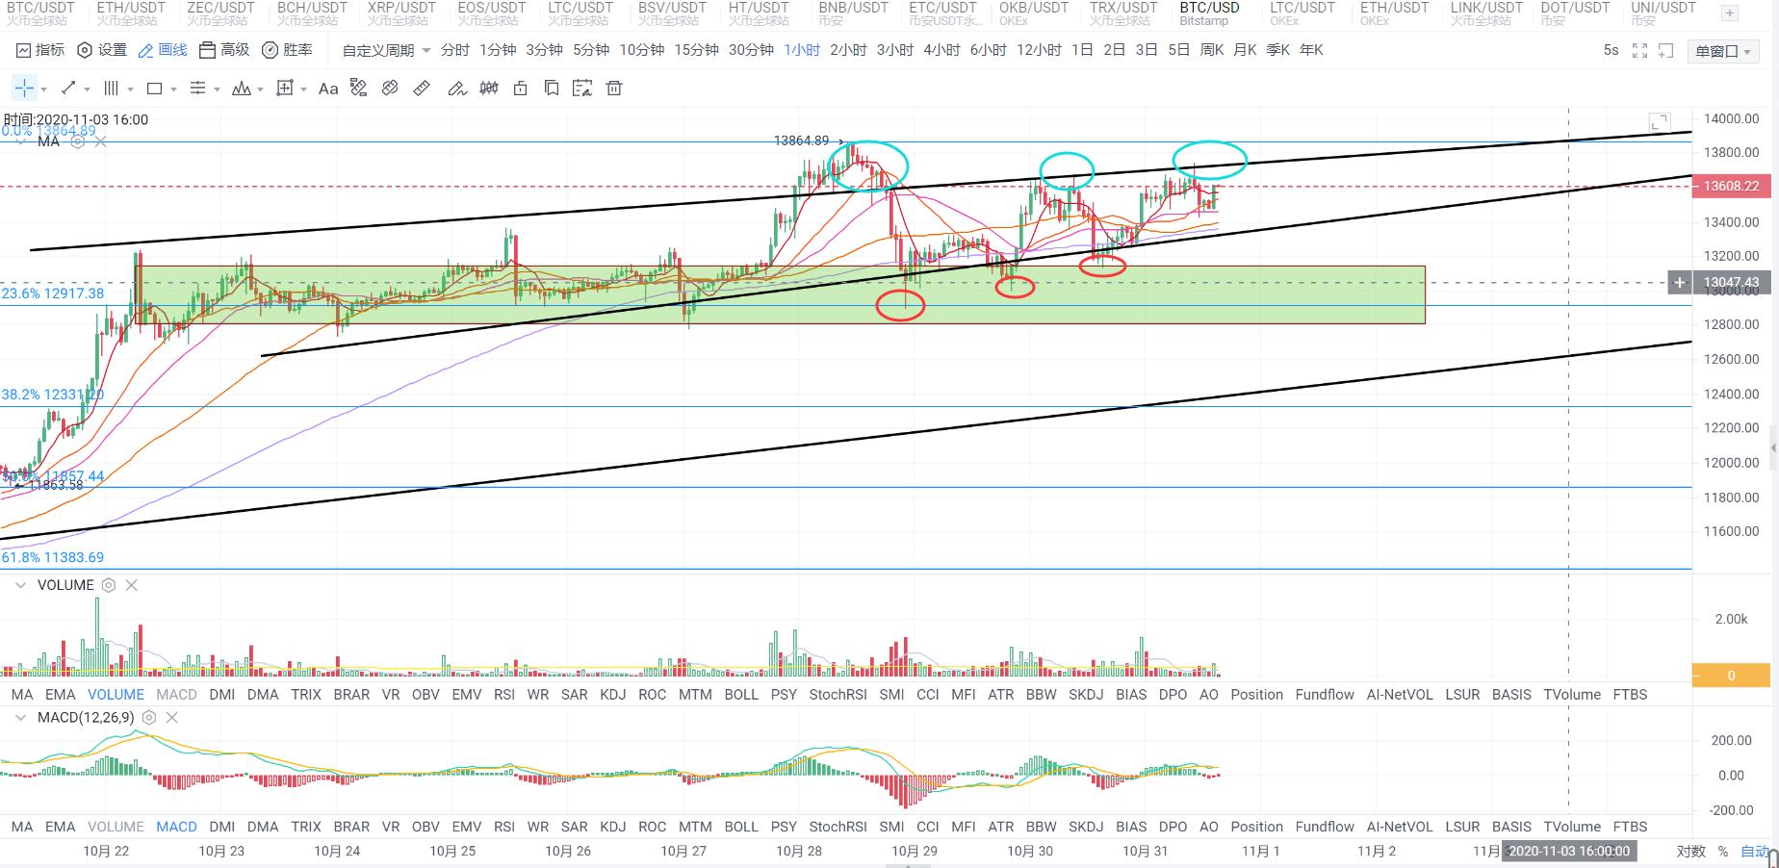1779x868 pixels.
Task: Open 单窗口 window layout dropdown
Action: pyautogui.click(x=1723, y=51)
